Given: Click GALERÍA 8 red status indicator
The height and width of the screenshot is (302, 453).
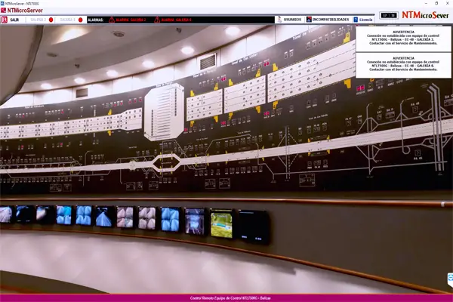Looking at the screenshot, I should [80, 20].
